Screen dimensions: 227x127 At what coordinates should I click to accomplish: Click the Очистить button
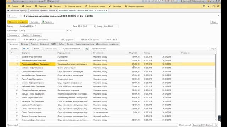coord(37,35)
